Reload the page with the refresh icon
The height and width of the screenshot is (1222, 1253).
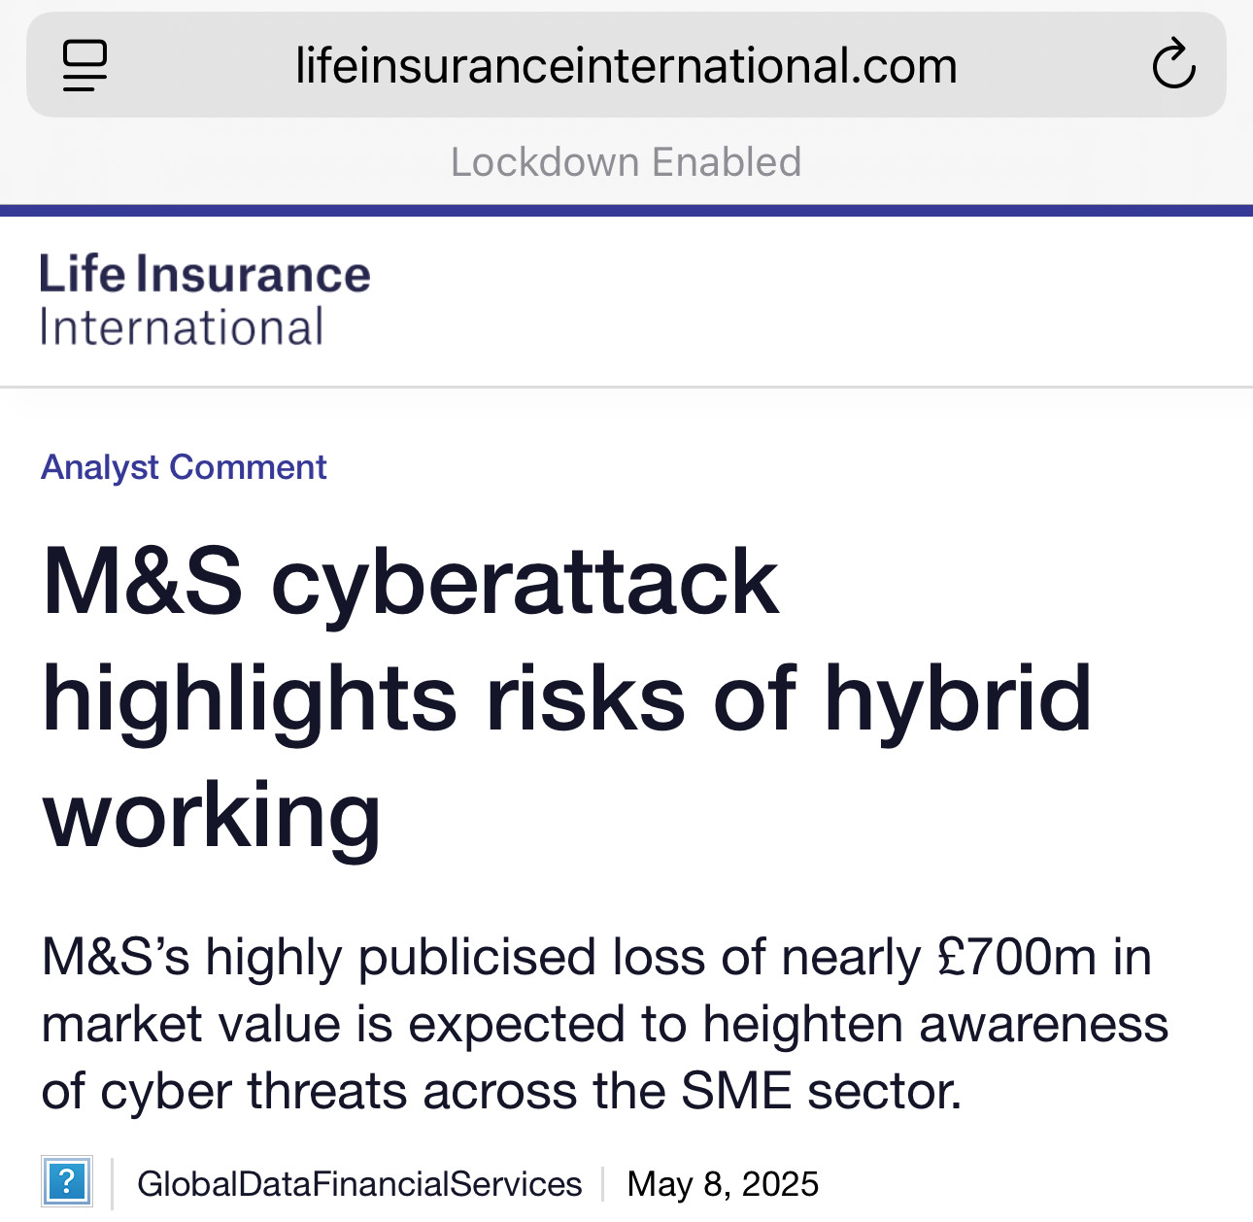1173,64
